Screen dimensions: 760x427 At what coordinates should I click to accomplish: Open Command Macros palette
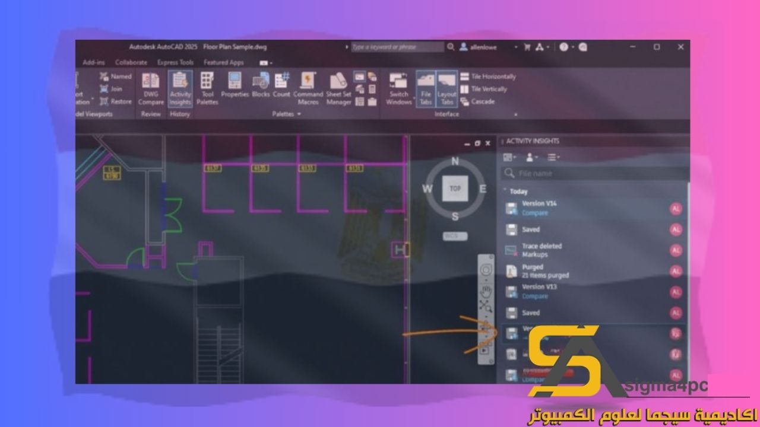tap(308, 89)
